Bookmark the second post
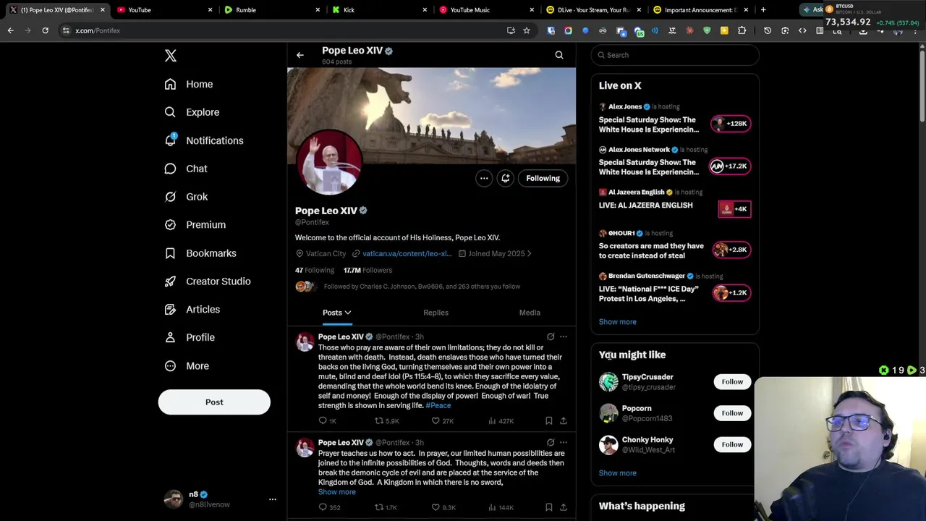 (x=548, y=508)
